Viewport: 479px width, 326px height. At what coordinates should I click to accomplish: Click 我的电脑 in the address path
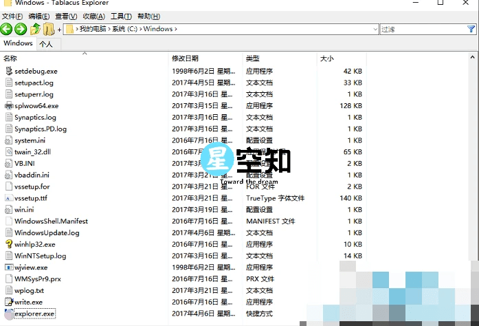[93, 29]
